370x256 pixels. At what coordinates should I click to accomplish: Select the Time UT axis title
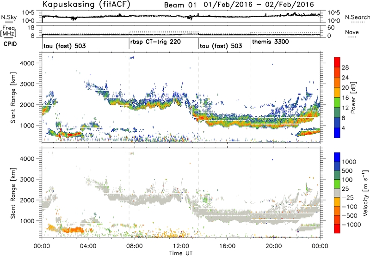click(181, 253)
